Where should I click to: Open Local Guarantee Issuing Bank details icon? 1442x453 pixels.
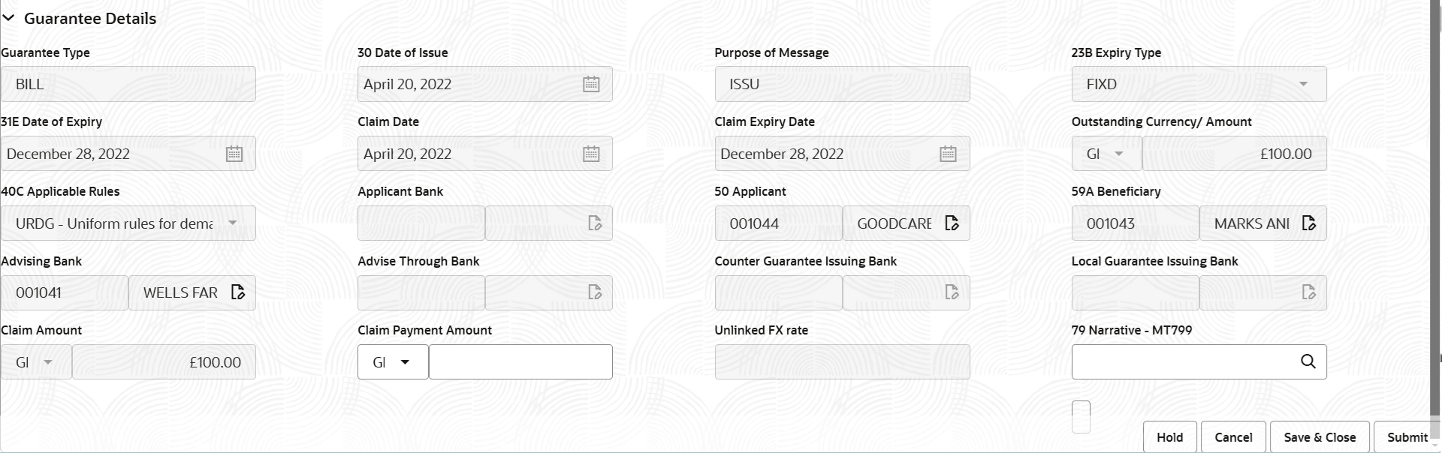pyautogui.click(x=1308, y=292)
